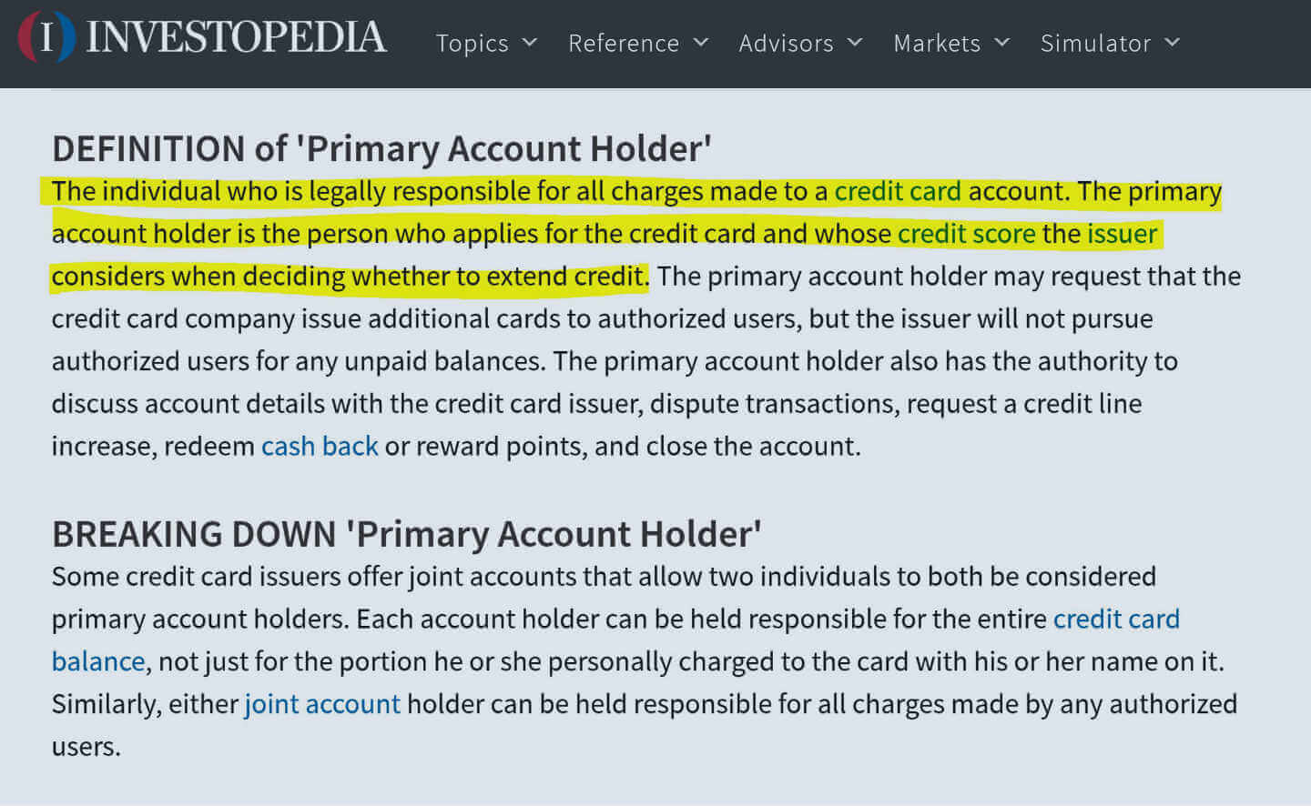
Task: Expand the chevron next to Markets
Action: point(1002,42)
